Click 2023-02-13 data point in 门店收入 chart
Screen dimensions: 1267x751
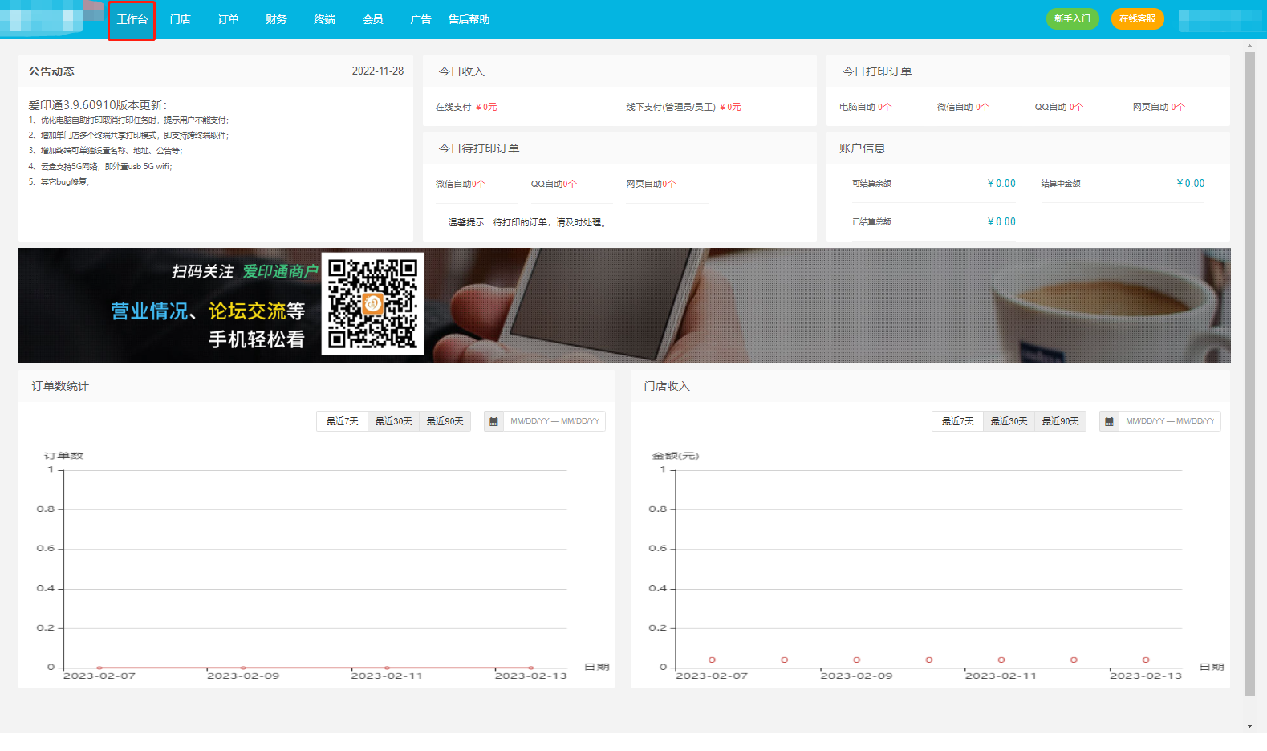[1146, 660]
